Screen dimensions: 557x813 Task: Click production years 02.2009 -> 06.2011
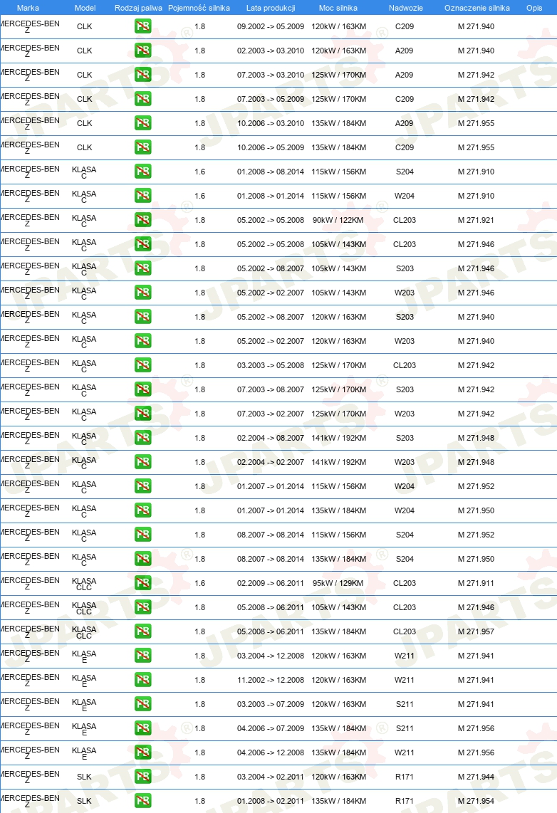pyautogui.click(x=271, y=583)
